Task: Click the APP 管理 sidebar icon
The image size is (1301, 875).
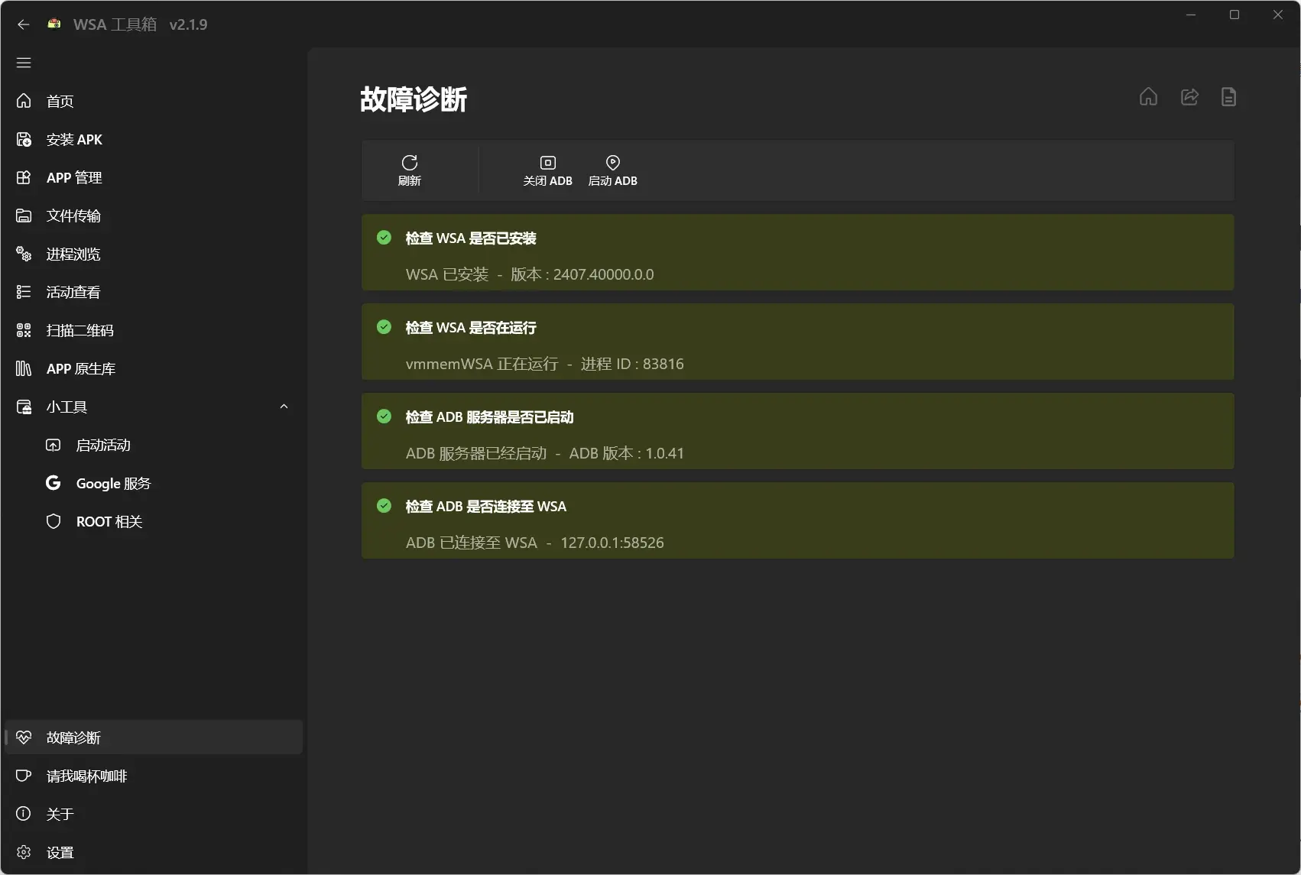Action: [x=24, y=177]
